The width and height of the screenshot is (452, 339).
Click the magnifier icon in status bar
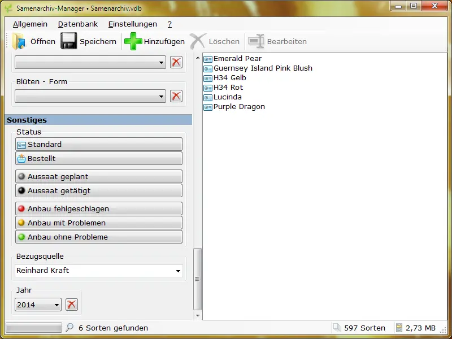point(69,328)
